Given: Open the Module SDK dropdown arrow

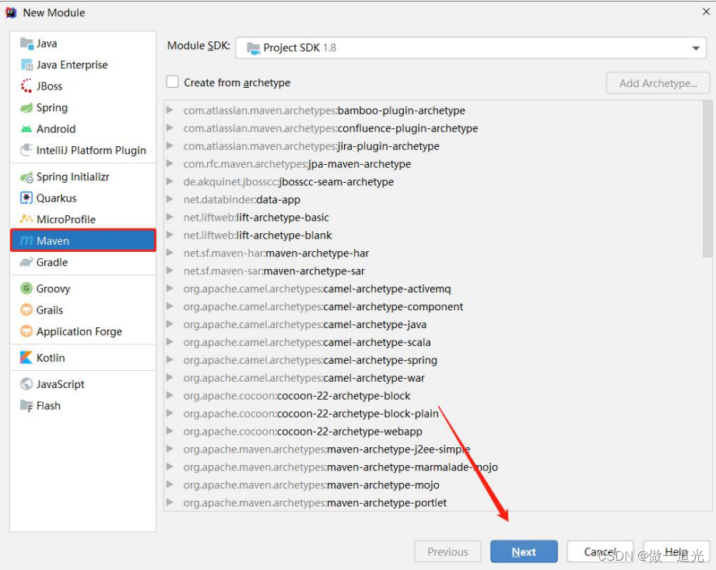Looking at the screenshot, I should [x=696, y=48].
